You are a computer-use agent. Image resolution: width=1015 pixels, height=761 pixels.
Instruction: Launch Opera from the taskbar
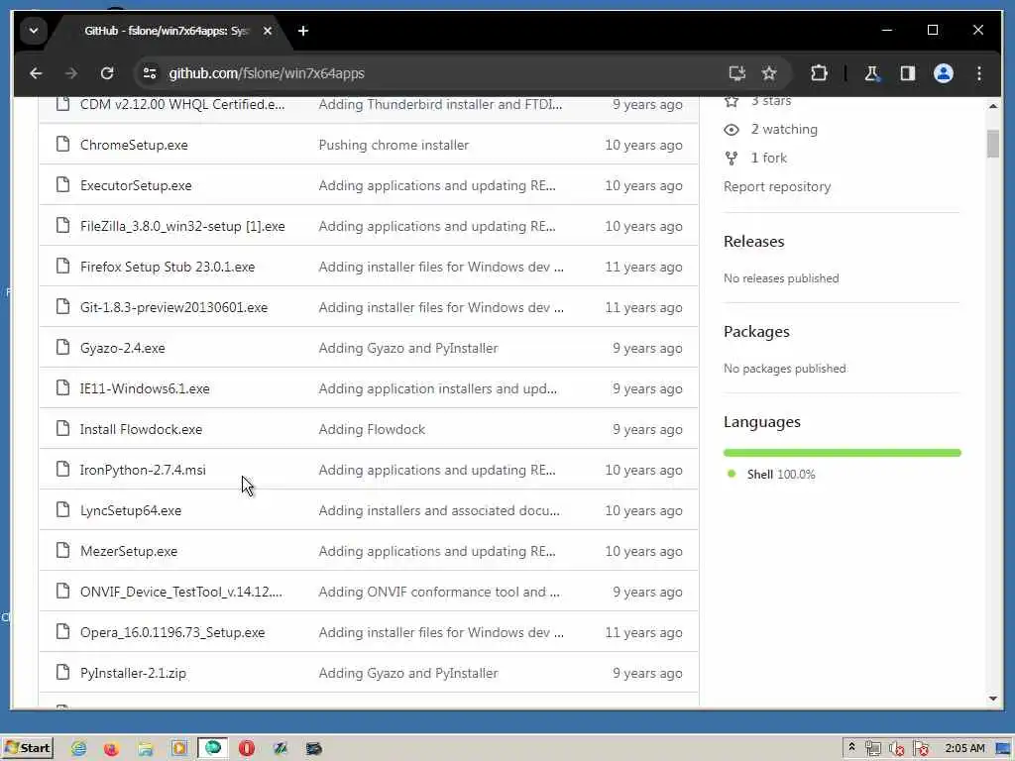click(x=247, y=749)
